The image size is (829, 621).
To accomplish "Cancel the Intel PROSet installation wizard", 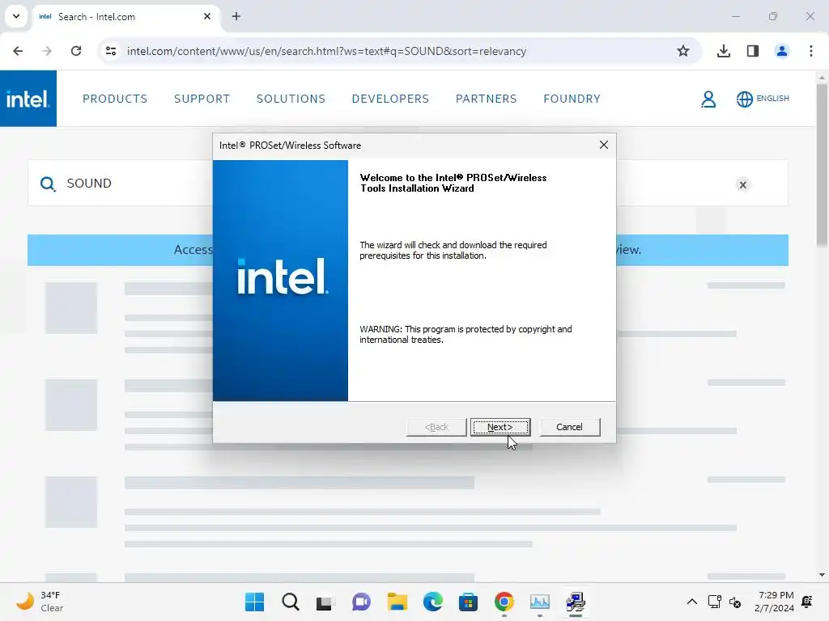I will click(x=569, y=427).
